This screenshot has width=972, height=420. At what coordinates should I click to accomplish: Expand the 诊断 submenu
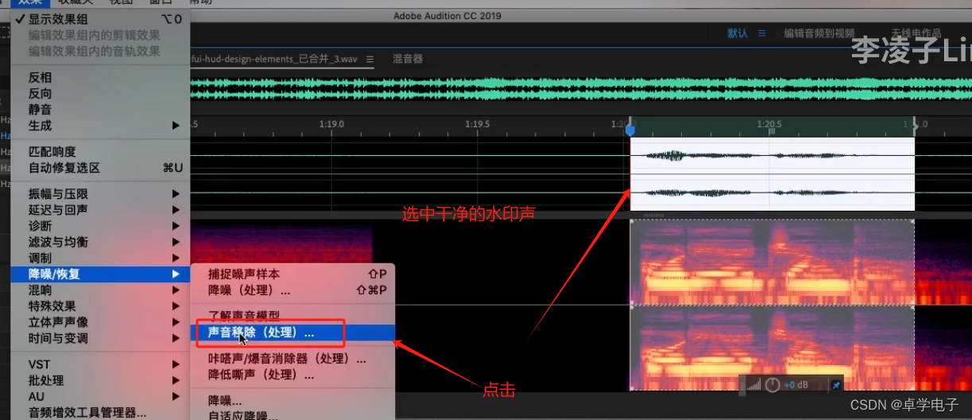click(99, 226)
